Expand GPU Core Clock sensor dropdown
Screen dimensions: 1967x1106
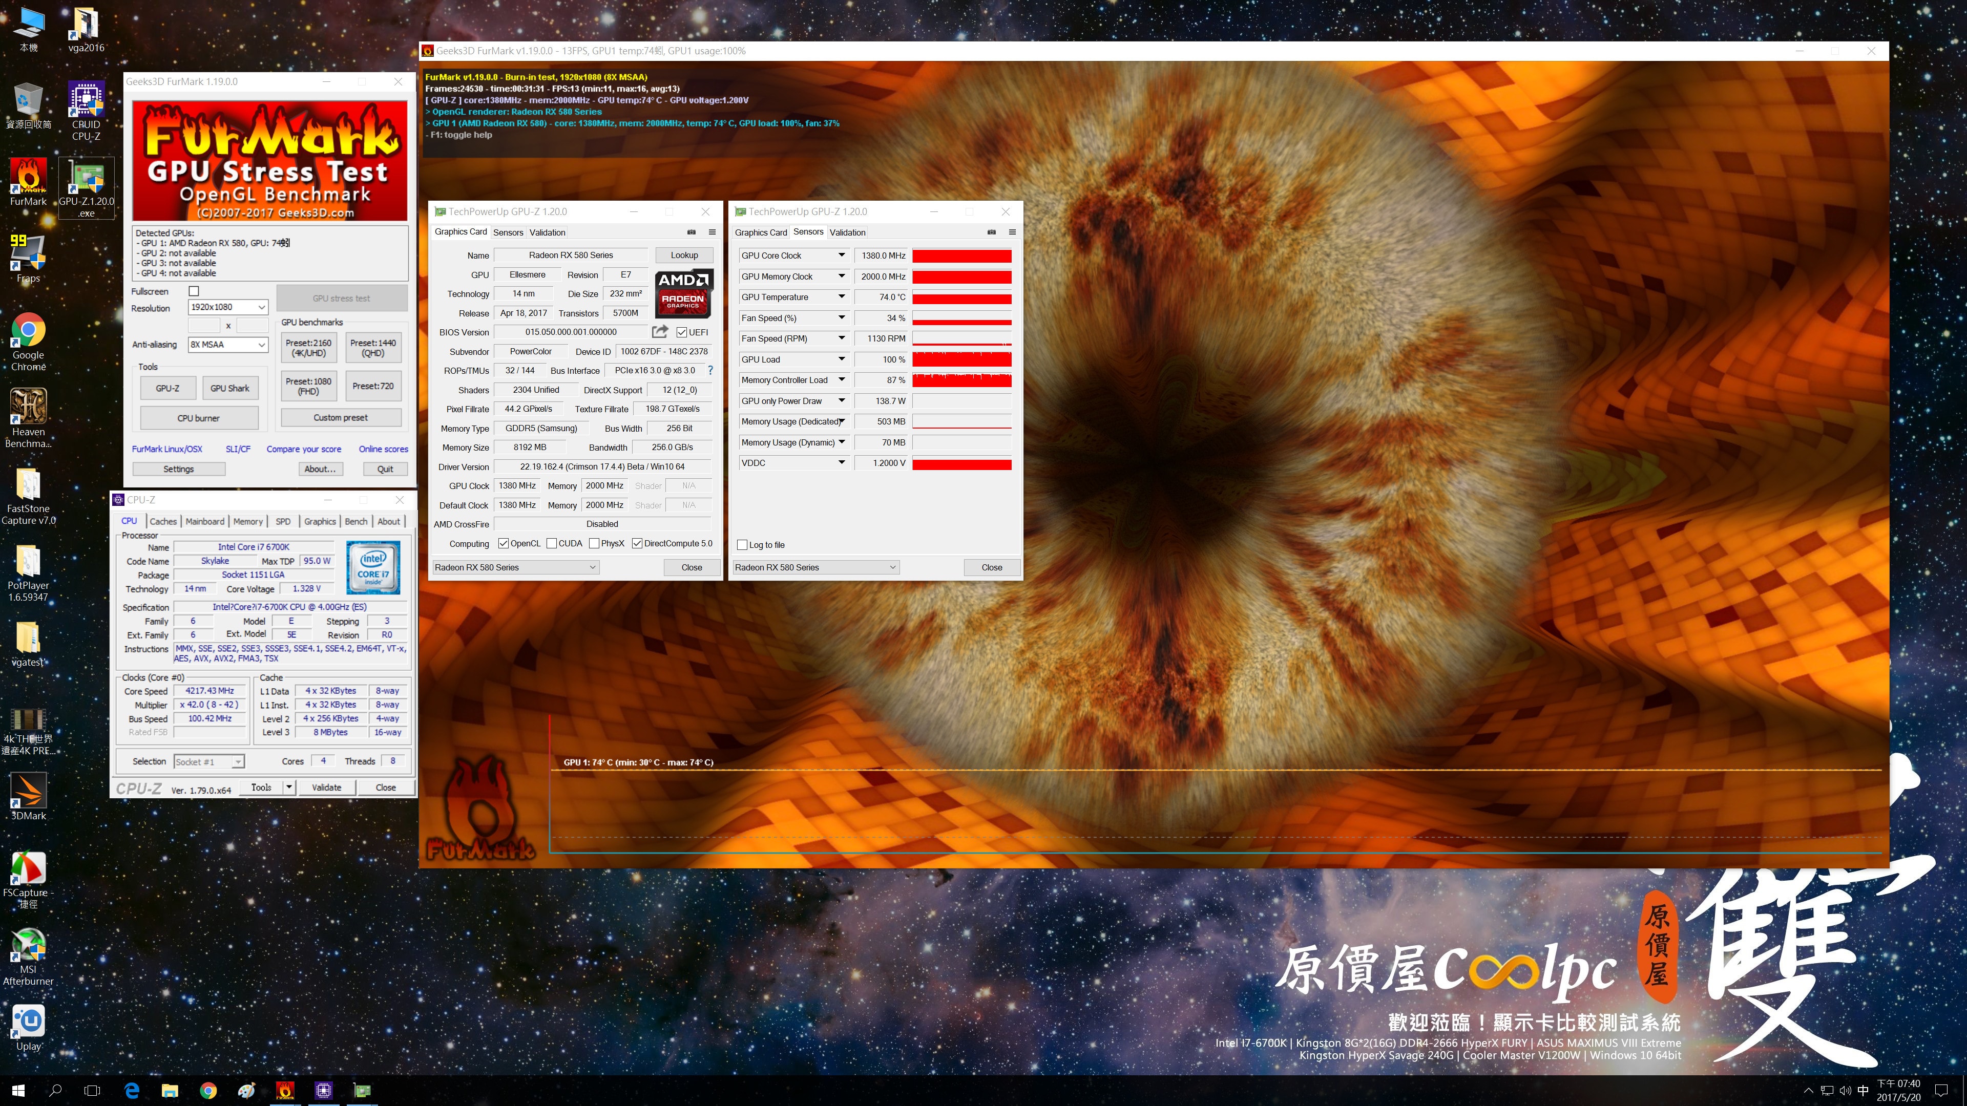(x=842, y=255)
